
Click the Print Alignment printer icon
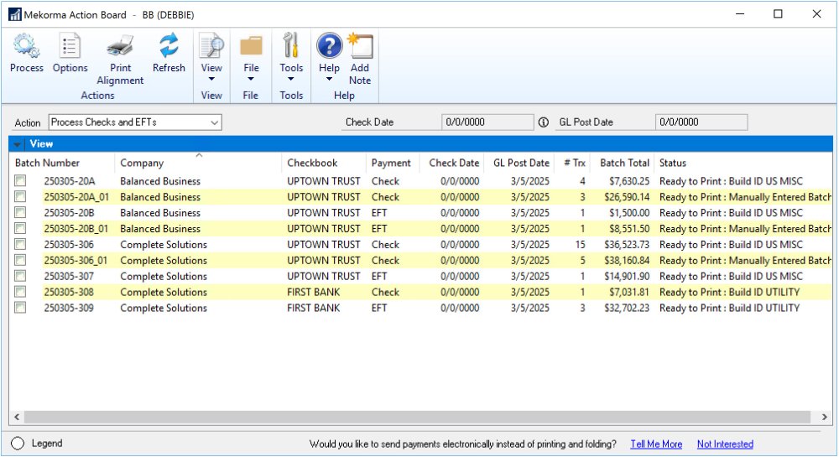click(120, 47)
